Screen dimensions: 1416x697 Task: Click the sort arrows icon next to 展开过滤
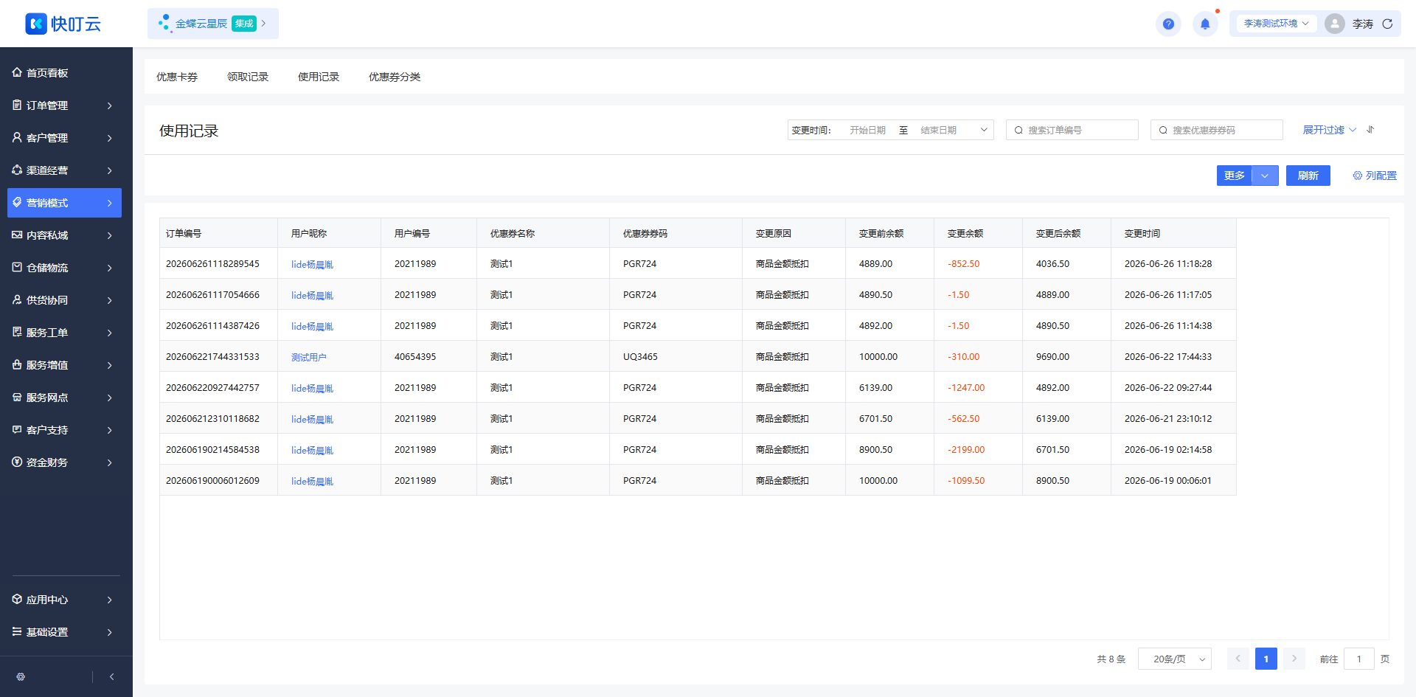(1370, 130)
